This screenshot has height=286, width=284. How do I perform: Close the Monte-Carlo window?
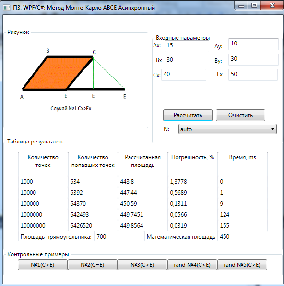coord(272,5)
